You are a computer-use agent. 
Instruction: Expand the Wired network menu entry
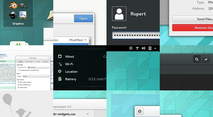(x=70, y=56)
